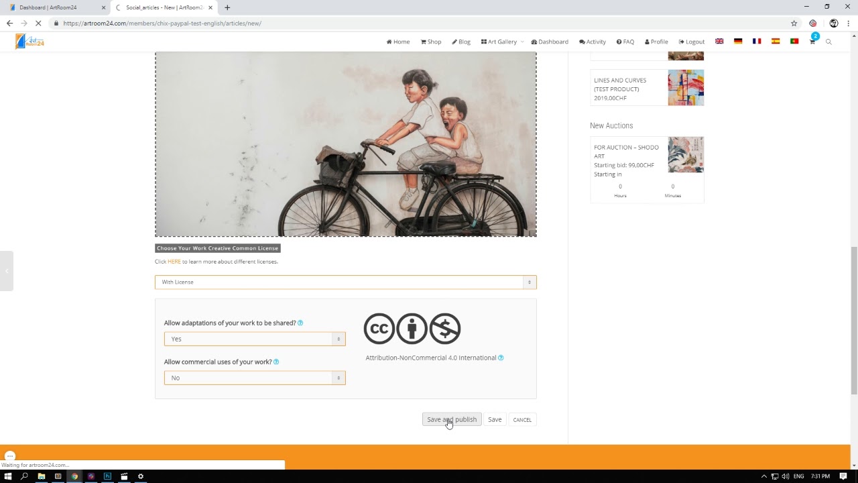Click the page vertical scrollbar thumb
The image size is (858, 483).
pos(854,321)
